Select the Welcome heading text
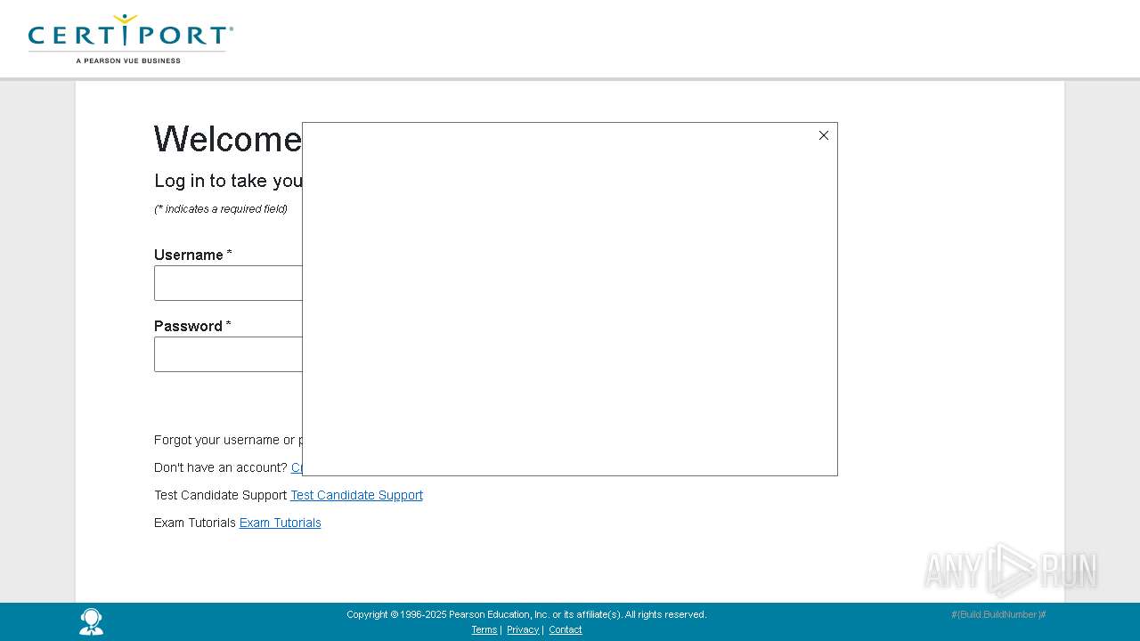 coord(228,140)
